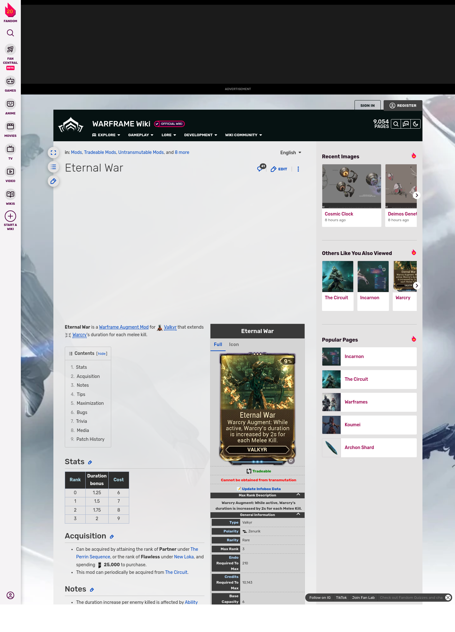Click the Register button
This screenshot has height=632, width=455.
403,106
